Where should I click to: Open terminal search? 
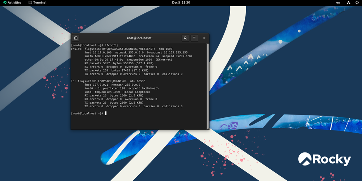(x=185, y=38)
